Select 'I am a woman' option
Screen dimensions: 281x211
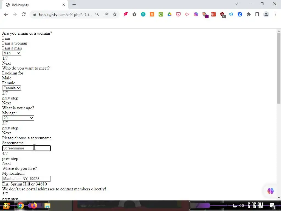pos(15,43)
